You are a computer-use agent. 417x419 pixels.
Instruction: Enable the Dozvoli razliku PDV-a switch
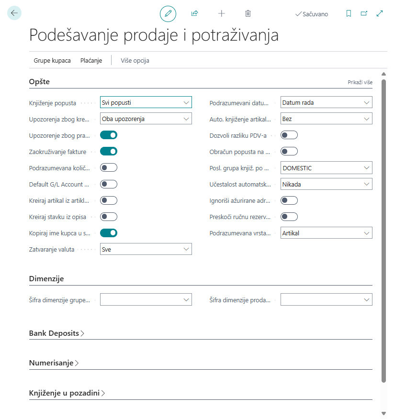click(x=289, y=135)
